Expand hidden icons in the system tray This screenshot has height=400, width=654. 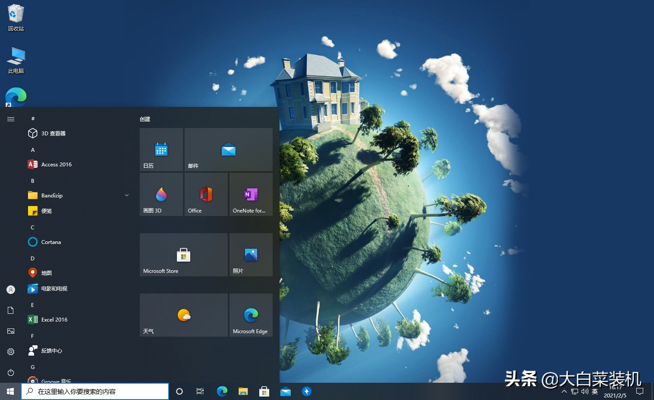pos(564,391)
